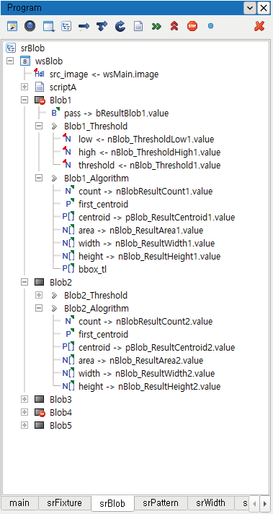Click the tab strip left arrow

click(x=255, y=503)
